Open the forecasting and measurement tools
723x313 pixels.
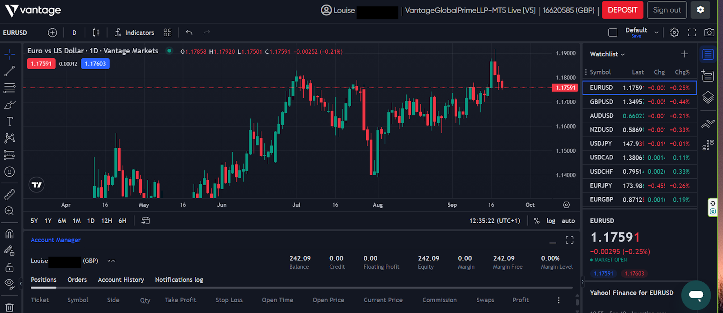pos(9,155)
